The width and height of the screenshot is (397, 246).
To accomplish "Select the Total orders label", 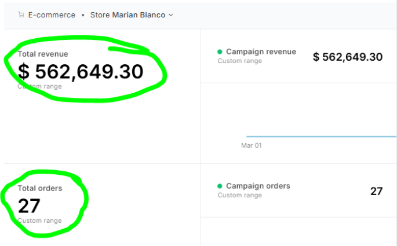I will tap(40, 188).
